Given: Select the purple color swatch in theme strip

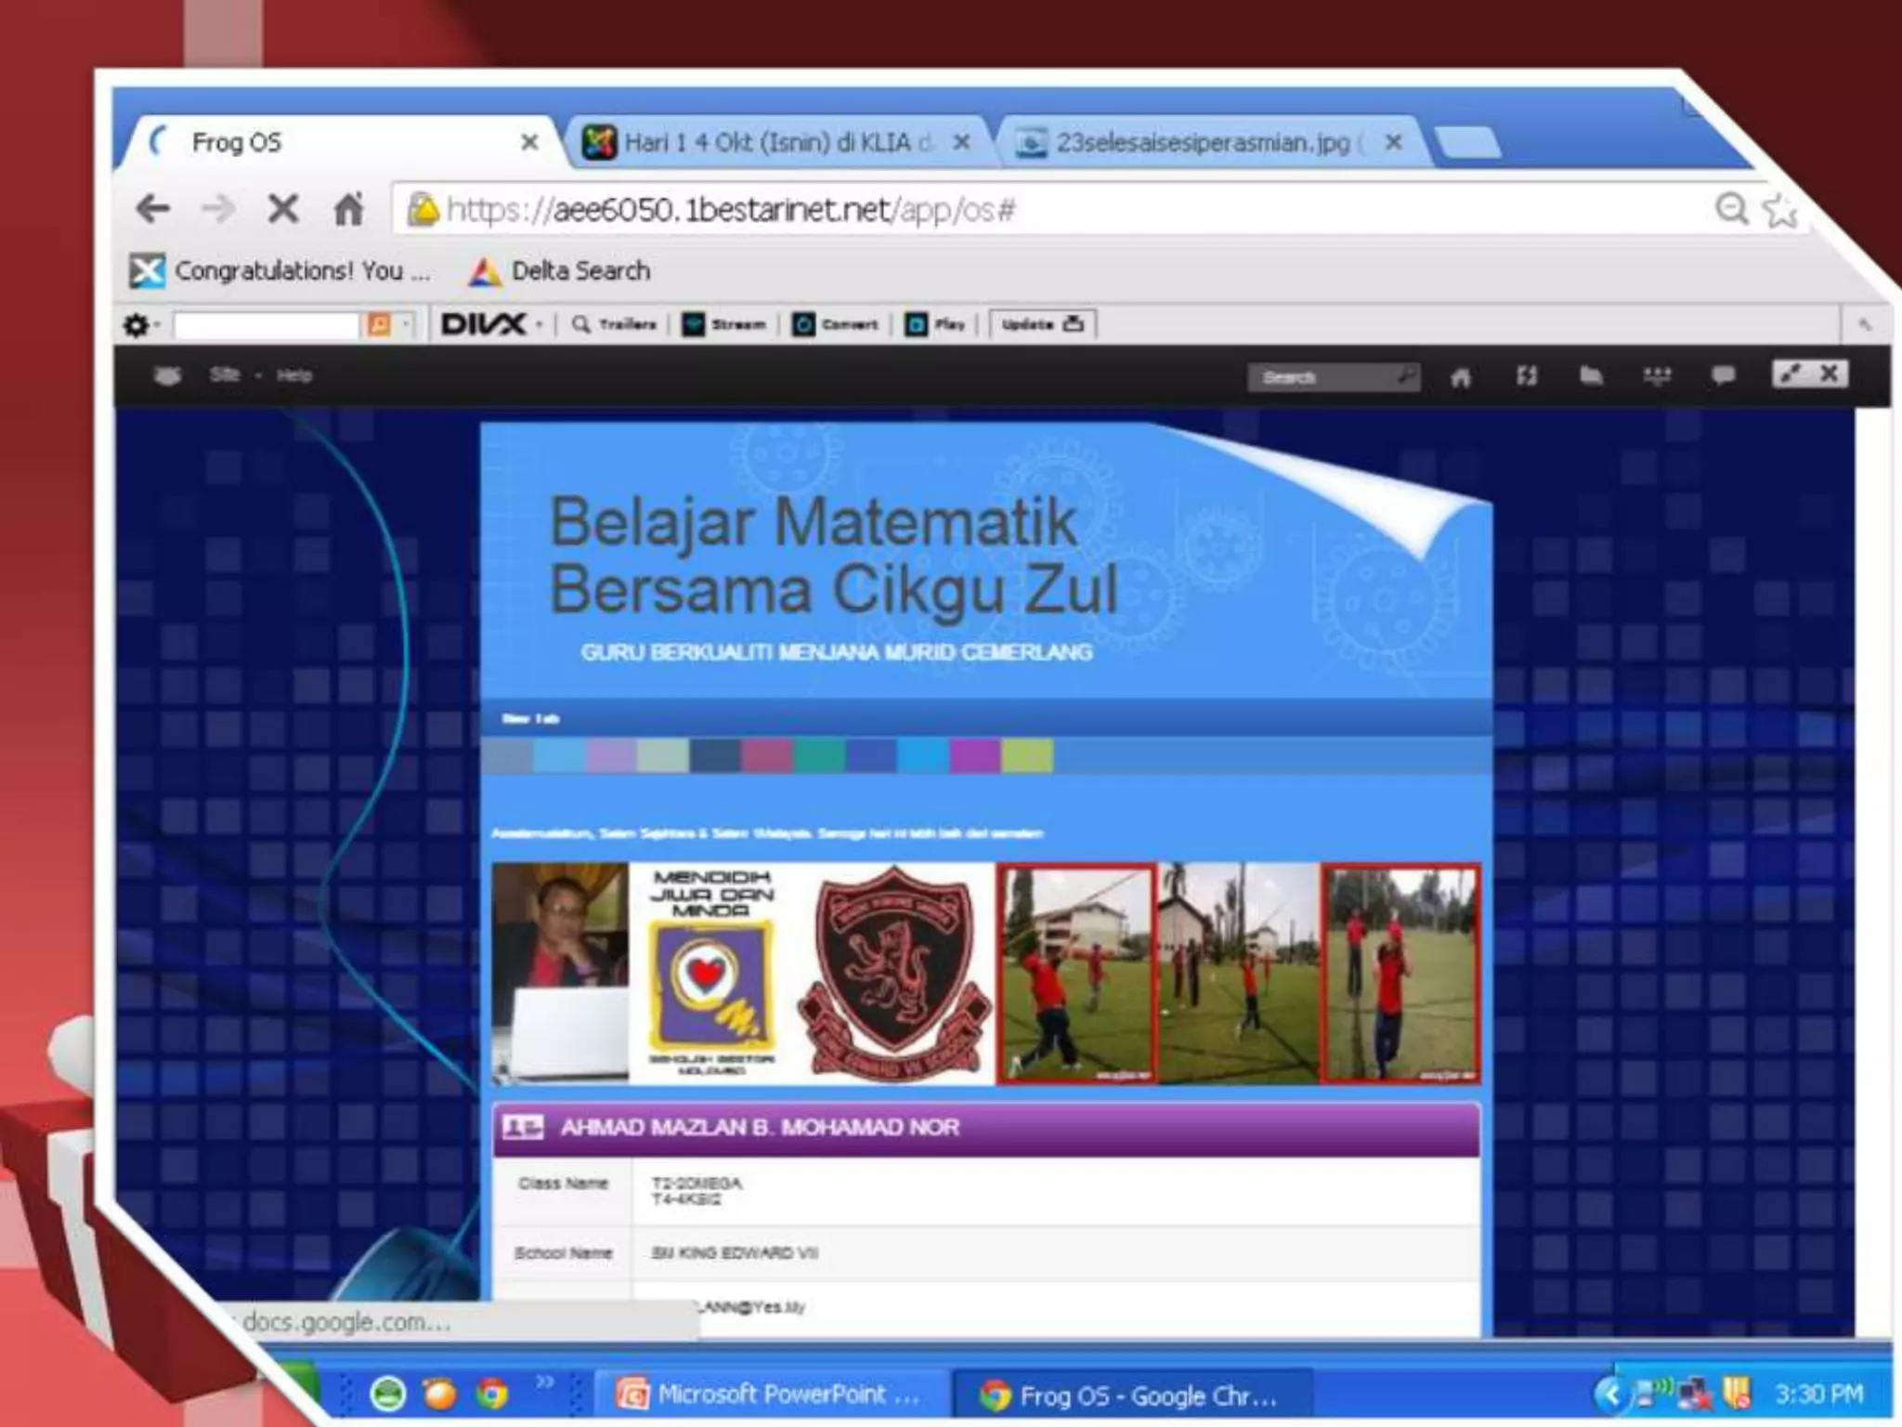Looking at the screenshot, I should (x=974, y=756).
